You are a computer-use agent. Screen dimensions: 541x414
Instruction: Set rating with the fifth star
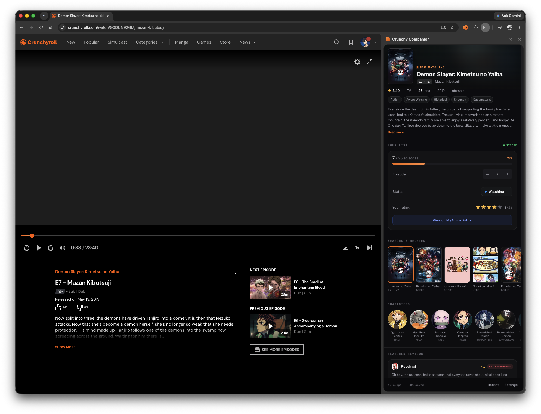[500, 207]
